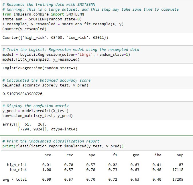Click the avg precision value 0.99
The image size is (193, 185).
pyautogui.click(x=47, y=180)
